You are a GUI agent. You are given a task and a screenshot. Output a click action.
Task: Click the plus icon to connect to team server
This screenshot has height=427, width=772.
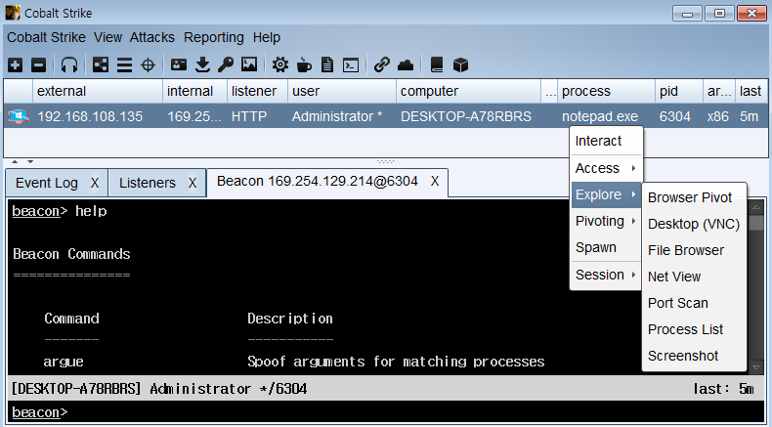[x=15, y=64]
